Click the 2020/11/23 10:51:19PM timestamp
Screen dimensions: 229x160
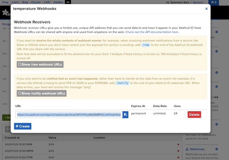(x=18, y=144)
